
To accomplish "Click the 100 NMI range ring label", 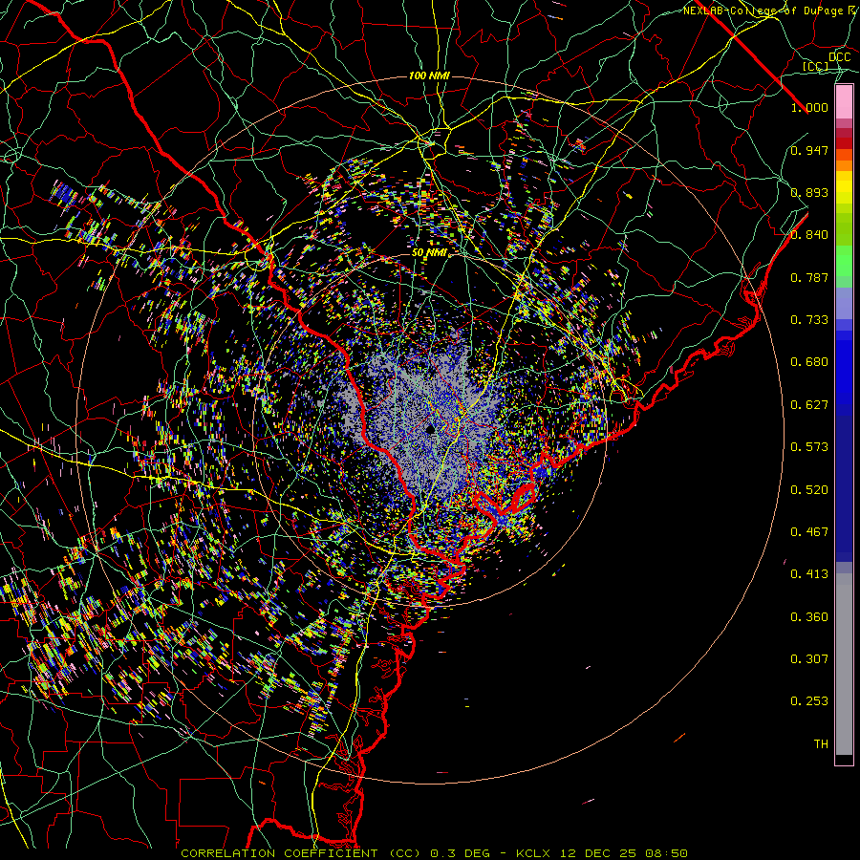I will point(429,75).
